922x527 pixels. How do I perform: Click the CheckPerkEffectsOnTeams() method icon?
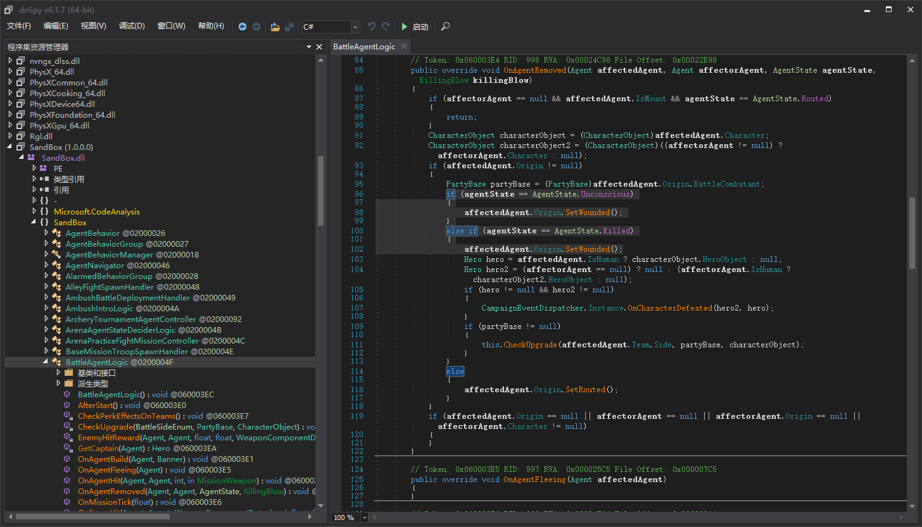coord(68,416)
